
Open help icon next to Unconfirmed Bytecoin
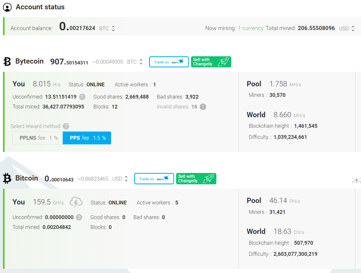82,97
